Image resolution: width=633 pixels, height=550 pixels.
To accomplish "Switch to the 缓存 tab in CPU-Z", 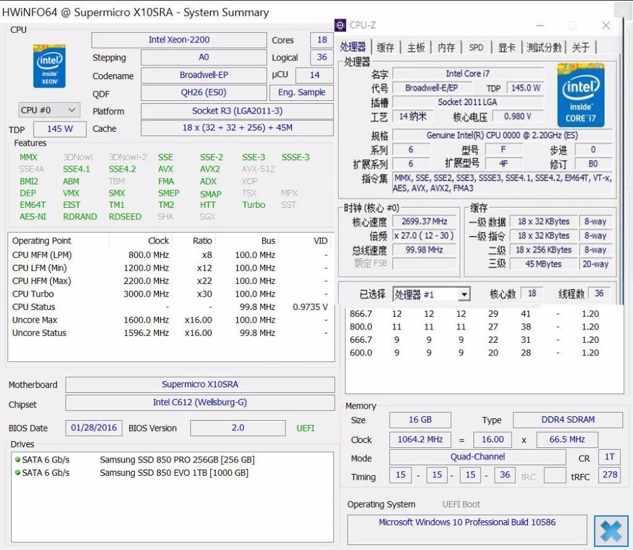I will tap(385, 48).
